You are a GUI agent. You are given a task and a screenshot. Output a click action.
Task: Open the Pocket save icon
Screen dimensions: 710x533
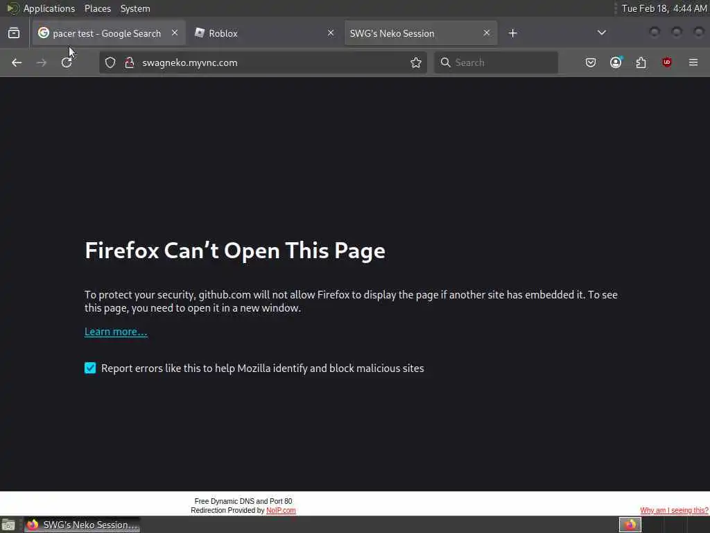(591, 62)
